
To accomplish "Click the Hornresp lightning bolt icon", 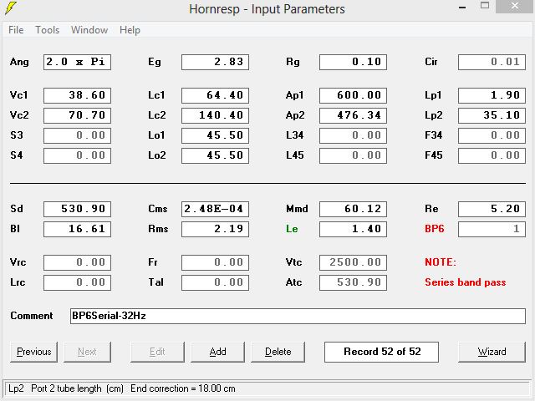I will [10, 8].
